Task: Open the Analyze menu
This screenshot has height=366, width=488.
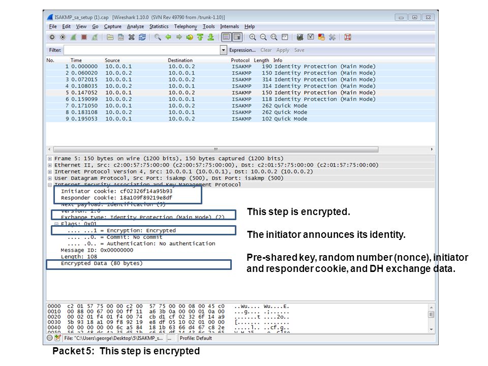Action: (x=135, y=26)
